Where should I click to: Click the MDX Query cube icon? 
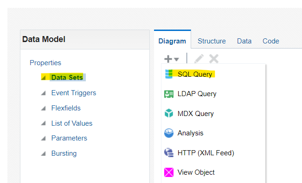[x=169, y=113]
